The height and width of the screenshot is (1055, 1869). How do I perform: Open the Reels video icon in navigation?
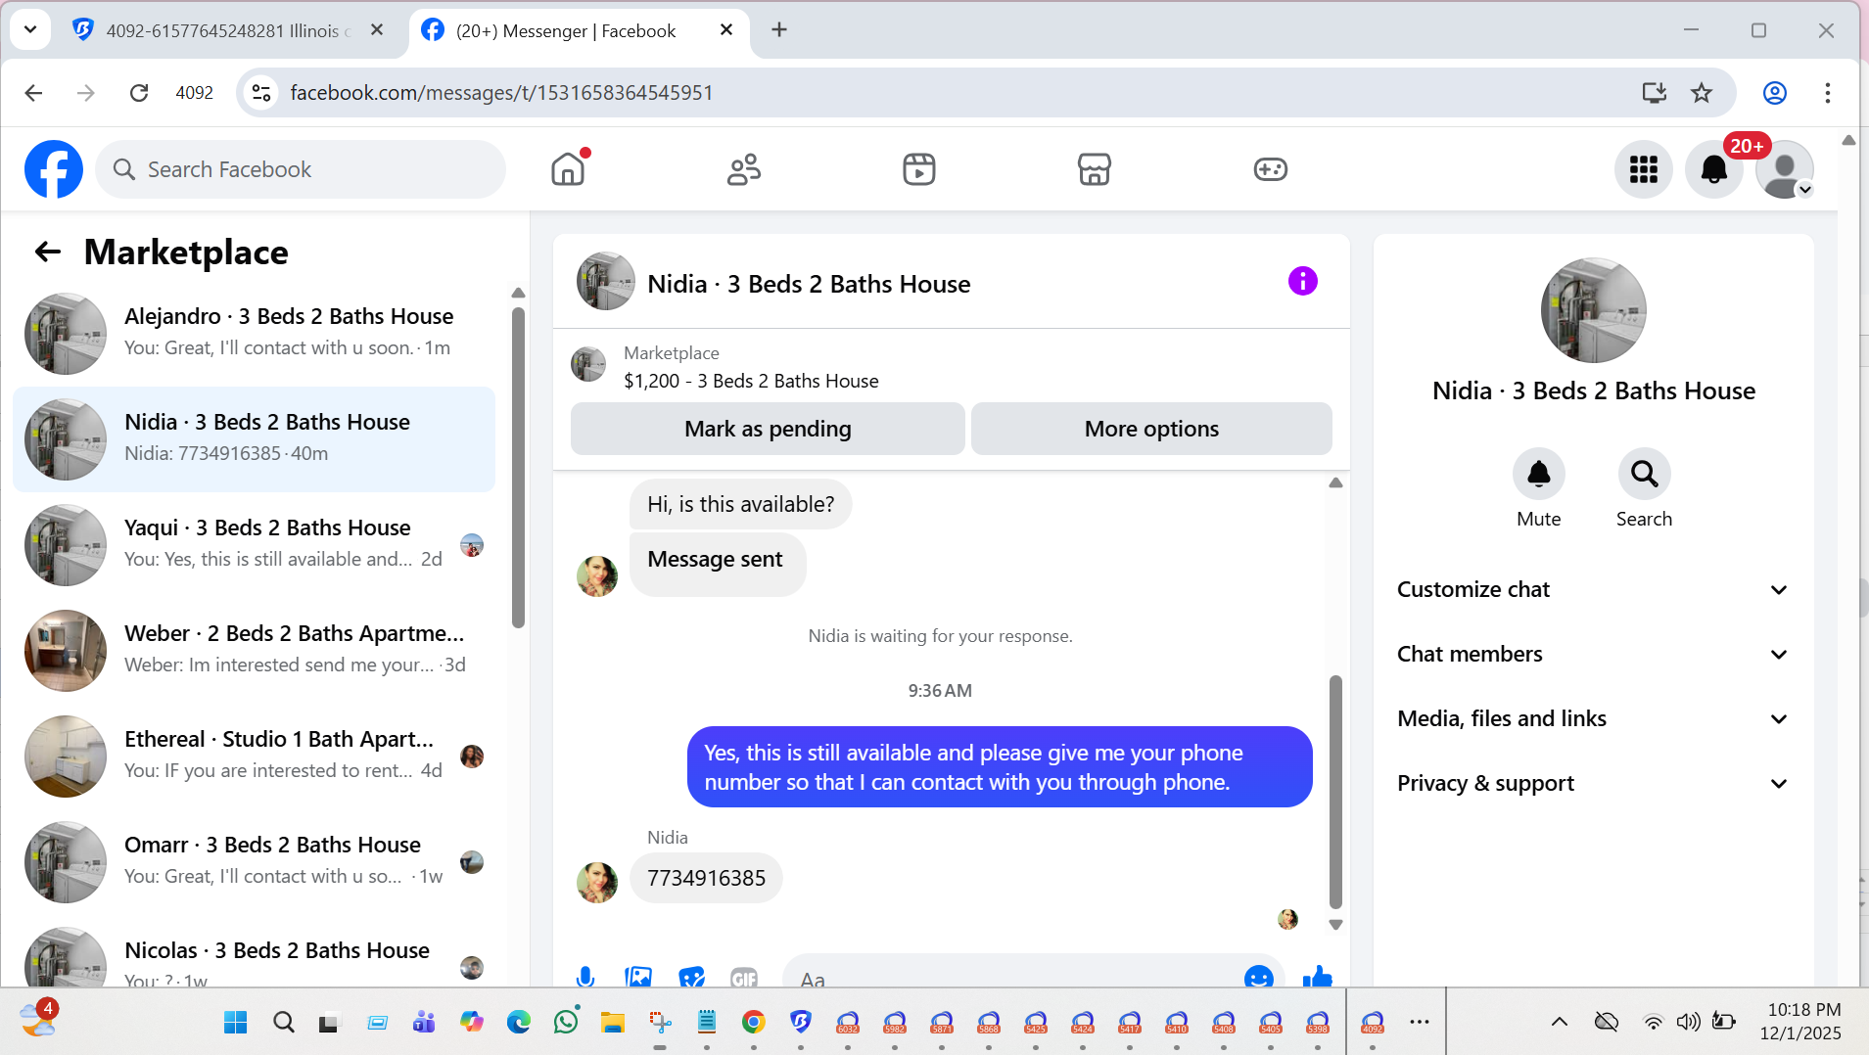click(919, 169)
